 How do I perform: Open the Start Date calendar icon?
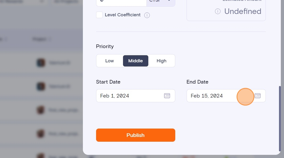[167, 96]
